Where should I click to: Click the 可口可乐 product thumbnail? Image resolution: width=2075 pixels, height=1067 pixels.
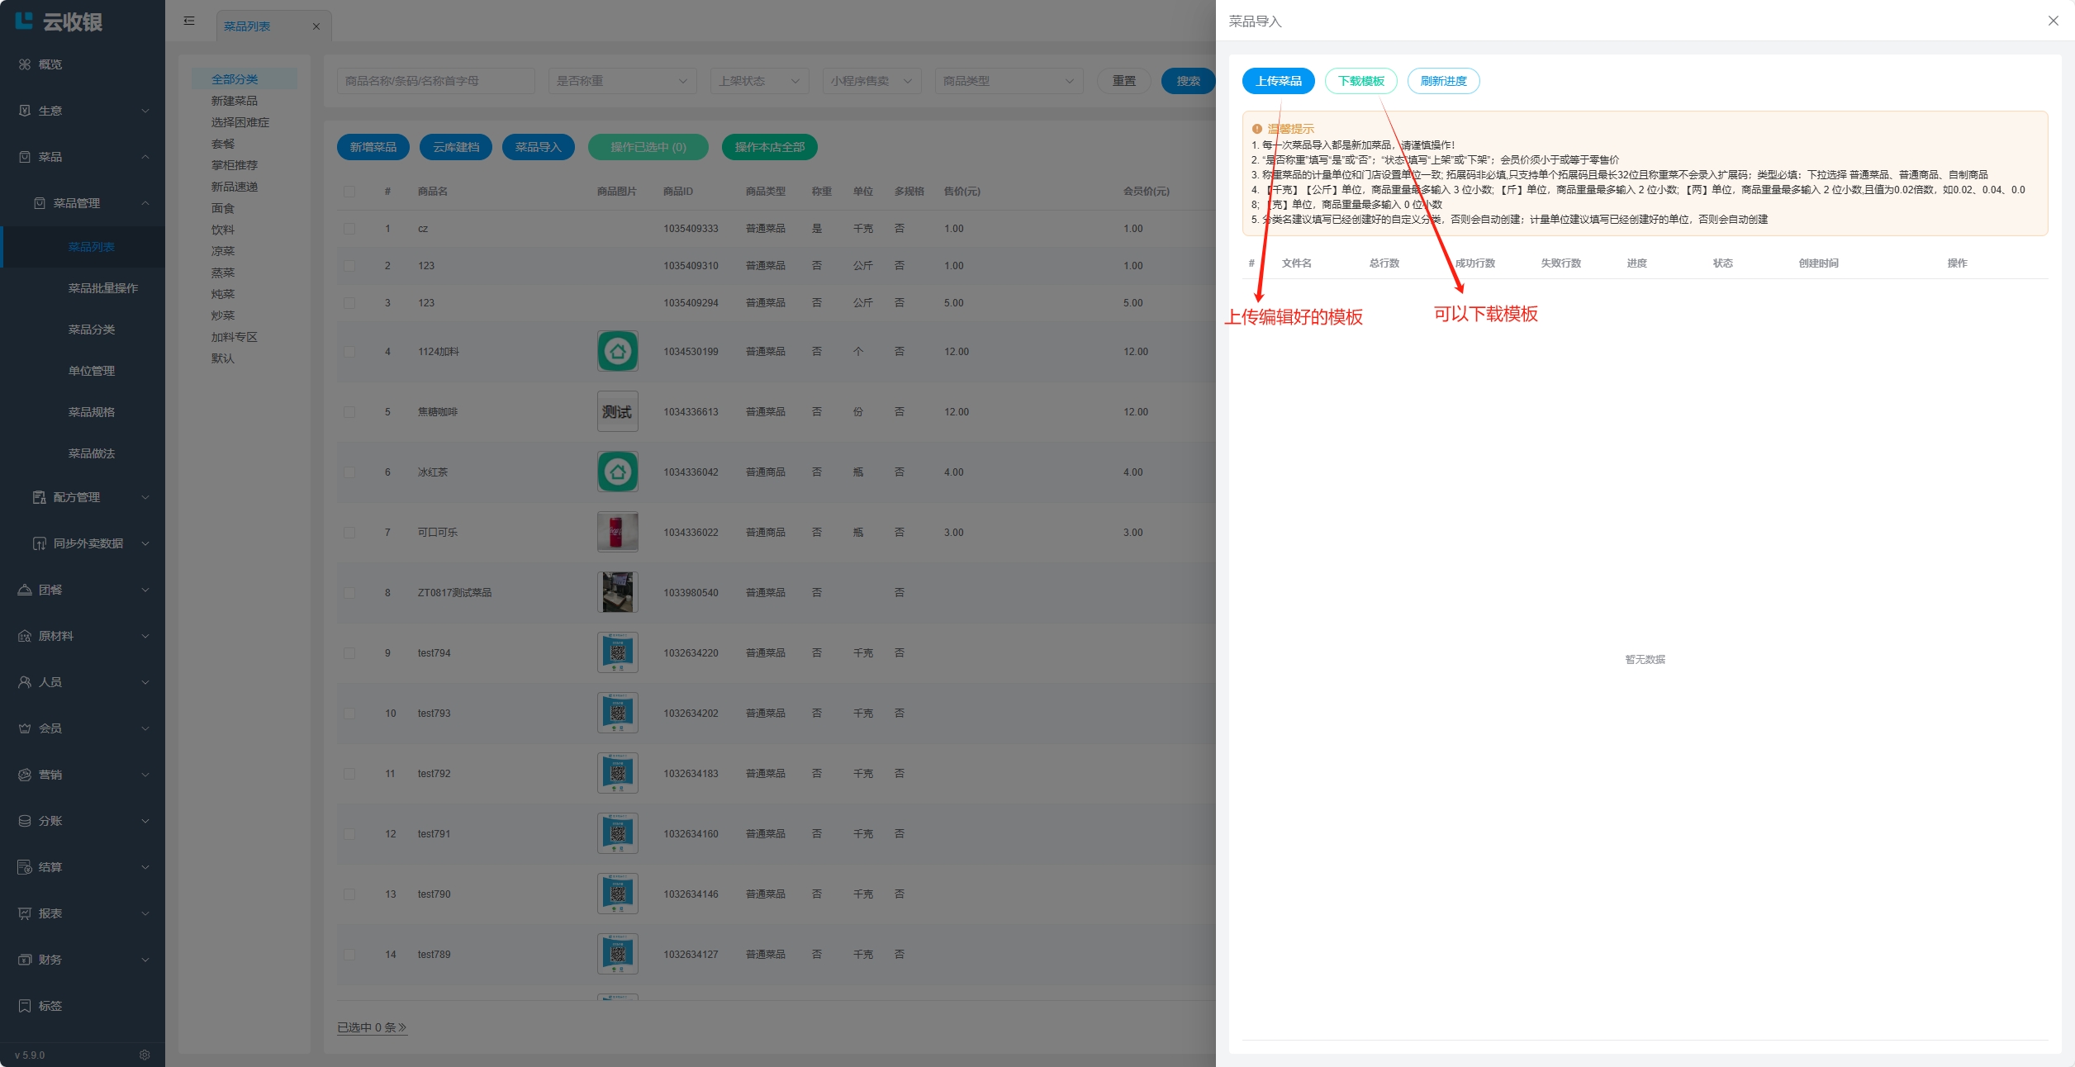(x=617, y=533)
